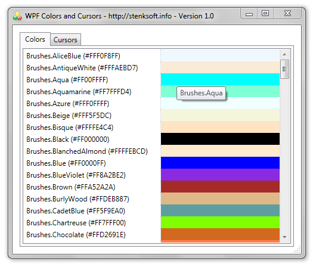313x267 pixels.
Task: Click the Chartreuse green color swatch
Action: point(220,222)
